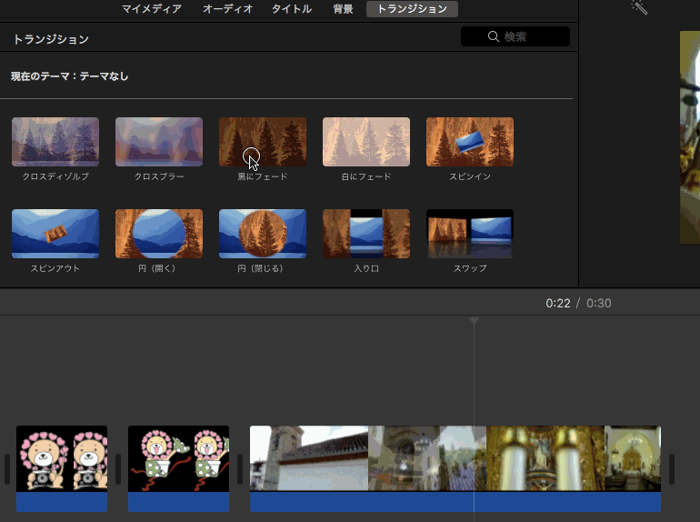Choose the 白にフェード transition
The image size is (700, 522).
(x=366, y=142)
